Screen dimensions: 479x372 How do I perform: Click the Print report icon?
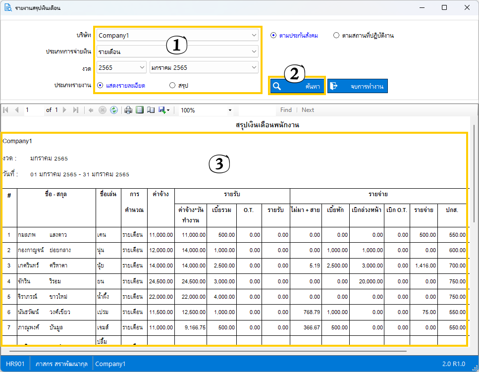click(x=128, y=110)
